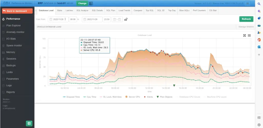Toggle the date lock padlock icon
Viewport: 263px width, 128px height.
tap(126, 19)
